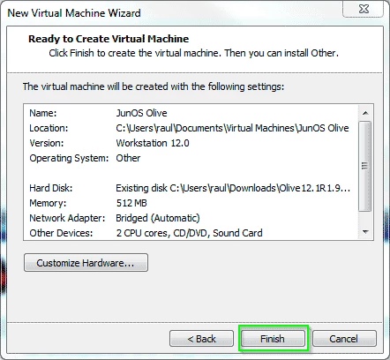Click the Hard Disk: label
Image resolution: width=390 pixels, height=360 pixels.
point(51,188)
